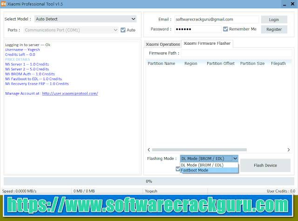The height and width of the screenshot is (221, 298).
Task: Click the Mi Server 1 -- 1.0 Credits line
Action: 27,64
